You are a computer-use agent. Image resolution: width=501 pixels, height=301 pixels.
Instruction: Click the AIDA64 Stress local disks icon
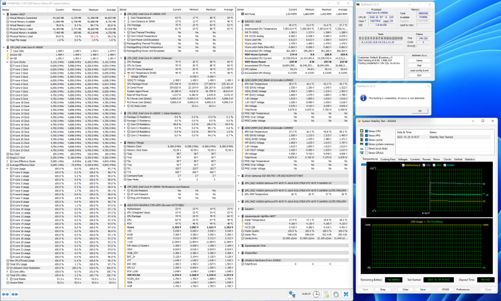coord(362,148)
